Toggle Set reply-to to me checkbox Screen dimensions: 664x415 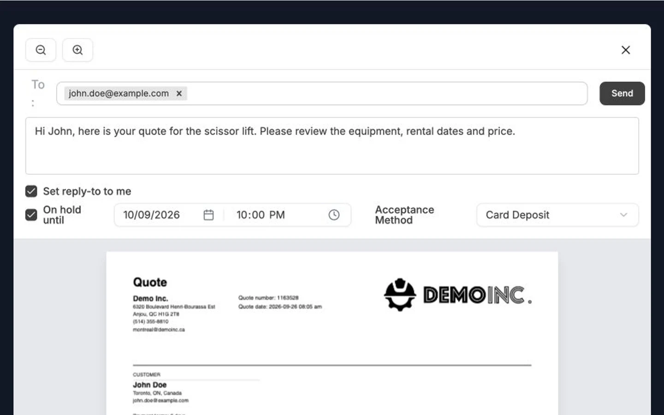[x=31, y=191]
